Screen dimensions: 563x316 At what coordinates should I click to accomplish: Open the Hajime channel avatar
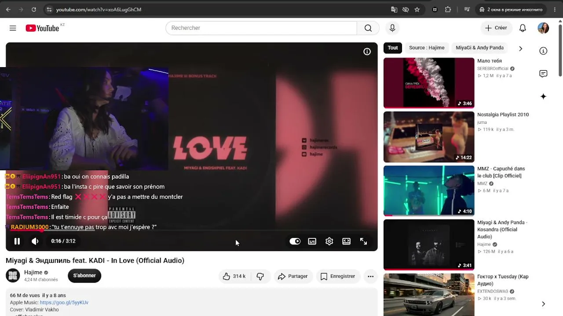click(13, 276)
